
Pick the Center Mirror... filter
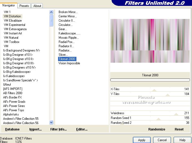pos(68,16)
